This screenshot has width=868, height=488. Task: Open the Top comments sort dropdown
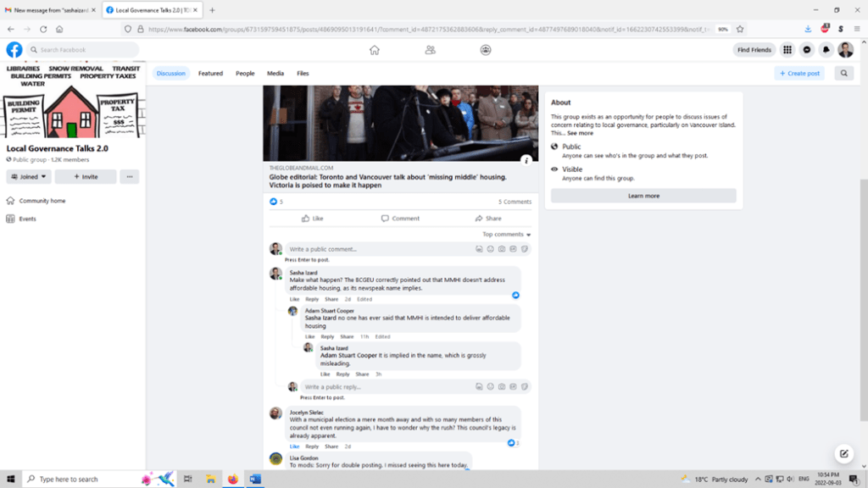coord(507,235)
